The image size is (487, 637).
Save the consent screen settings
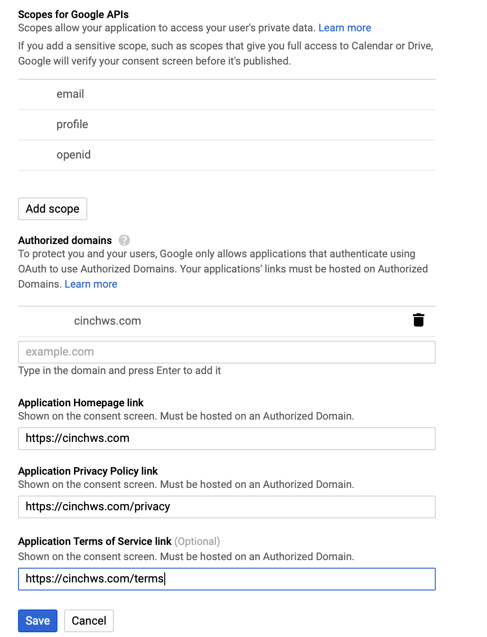pos(37,620)
